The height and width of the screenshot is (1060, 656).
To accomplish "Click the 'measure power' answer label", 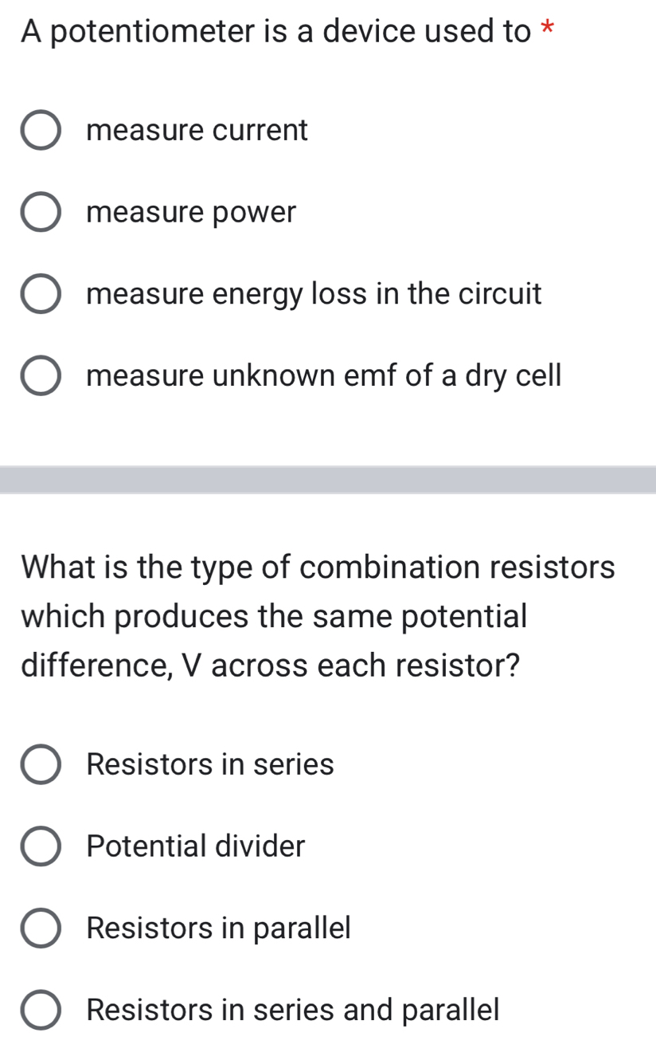I will (x=191, y=213).
